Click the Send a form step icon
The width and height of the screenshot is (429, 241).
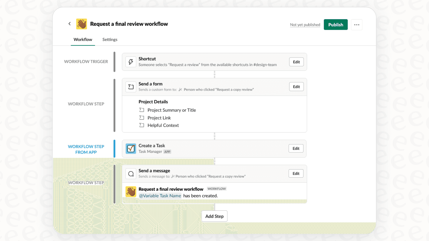click(x=131, y=87)
